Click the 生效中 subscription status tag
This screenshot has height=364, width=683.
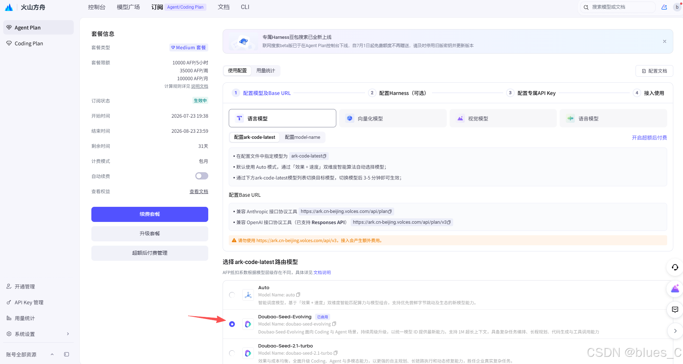point(200,101)
